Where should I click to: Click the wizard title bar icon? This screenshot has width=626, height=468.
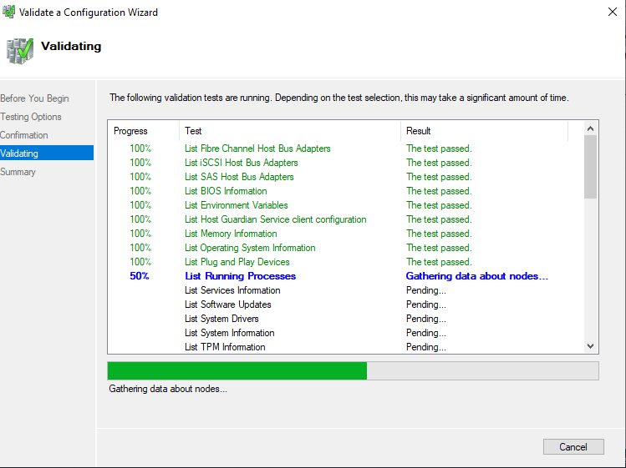pos(9,12)
